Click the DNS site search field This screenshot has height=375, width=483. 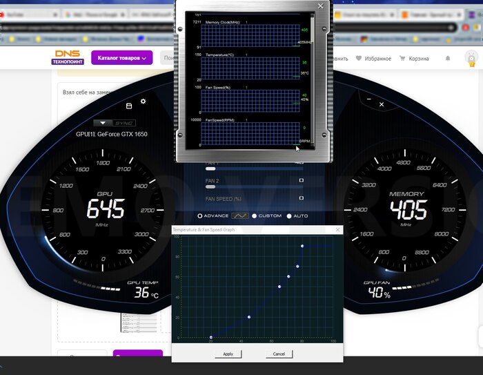(x=168, y=58)
